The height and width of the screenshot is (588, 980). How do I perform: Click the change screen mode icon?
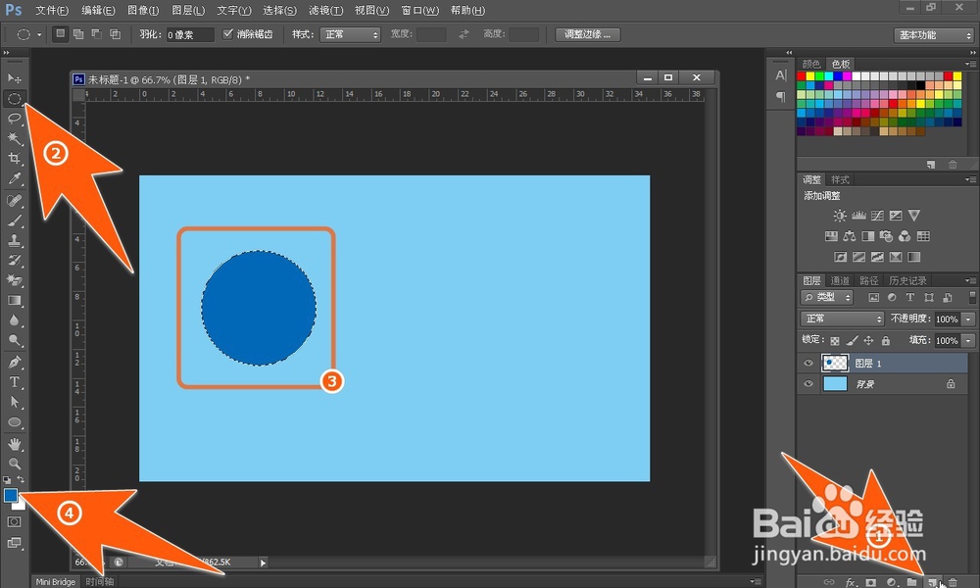click(15, 543)
